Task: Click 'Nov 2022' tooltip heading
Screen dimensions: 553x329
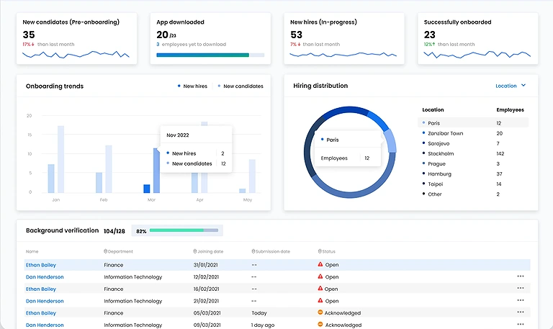Action: coord(178,135)
